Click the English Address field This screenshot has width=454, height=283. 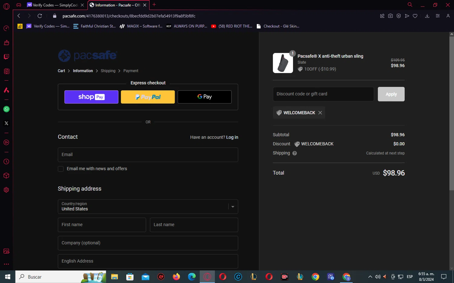pos(148,261)
